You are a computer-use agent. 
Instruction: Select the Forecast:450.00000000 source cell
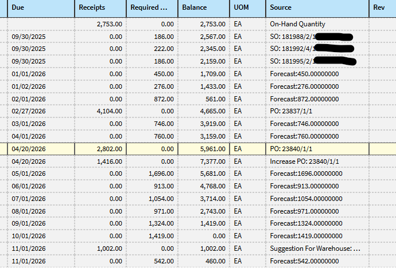(317, 74)
